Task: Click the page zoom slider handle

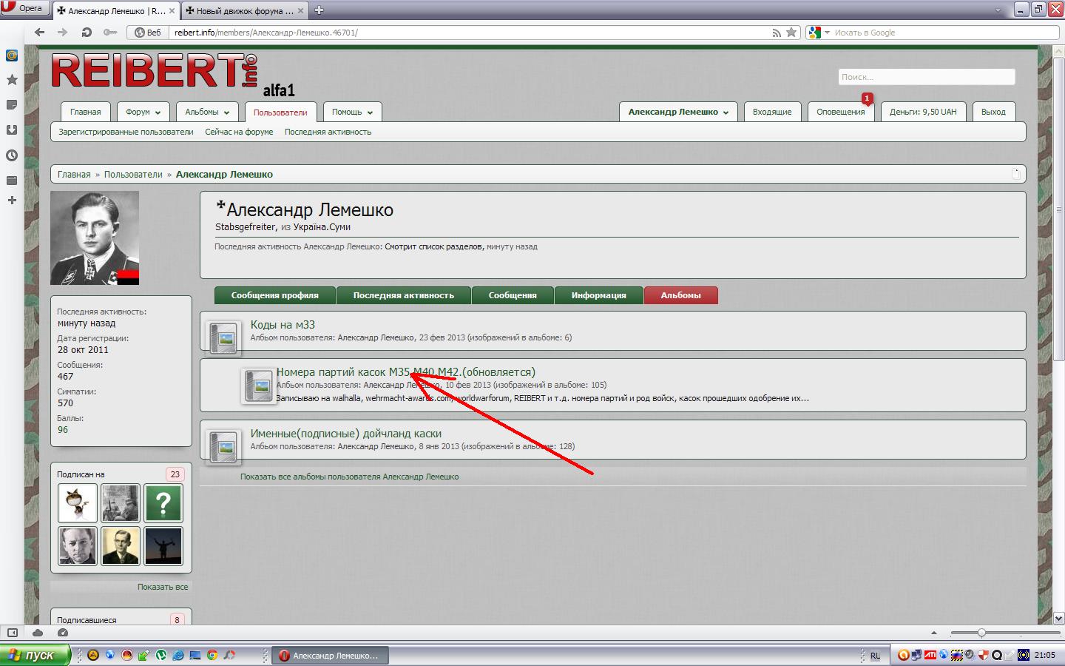Action: click(x=981, y=633)
